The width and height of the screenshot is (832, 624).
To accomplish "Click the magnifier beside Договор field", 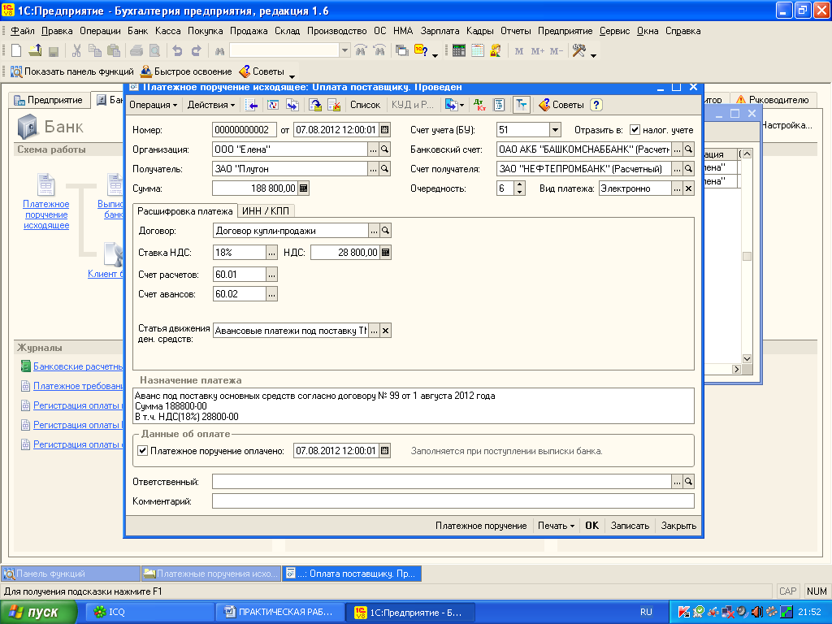I will pyautogui.click(x=386, y=230).
